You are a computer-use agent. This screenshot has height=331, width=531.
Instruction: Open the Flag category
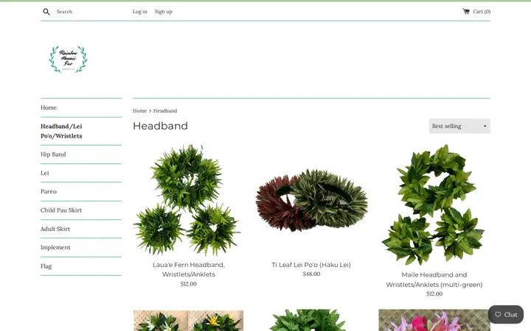(x=46, y=266)
